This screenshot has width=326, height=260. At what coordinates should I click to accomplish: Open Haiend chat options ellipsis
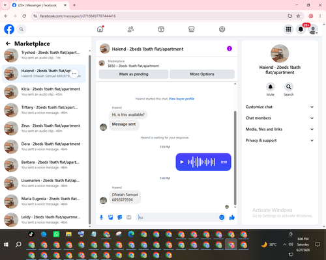[74, 73]
